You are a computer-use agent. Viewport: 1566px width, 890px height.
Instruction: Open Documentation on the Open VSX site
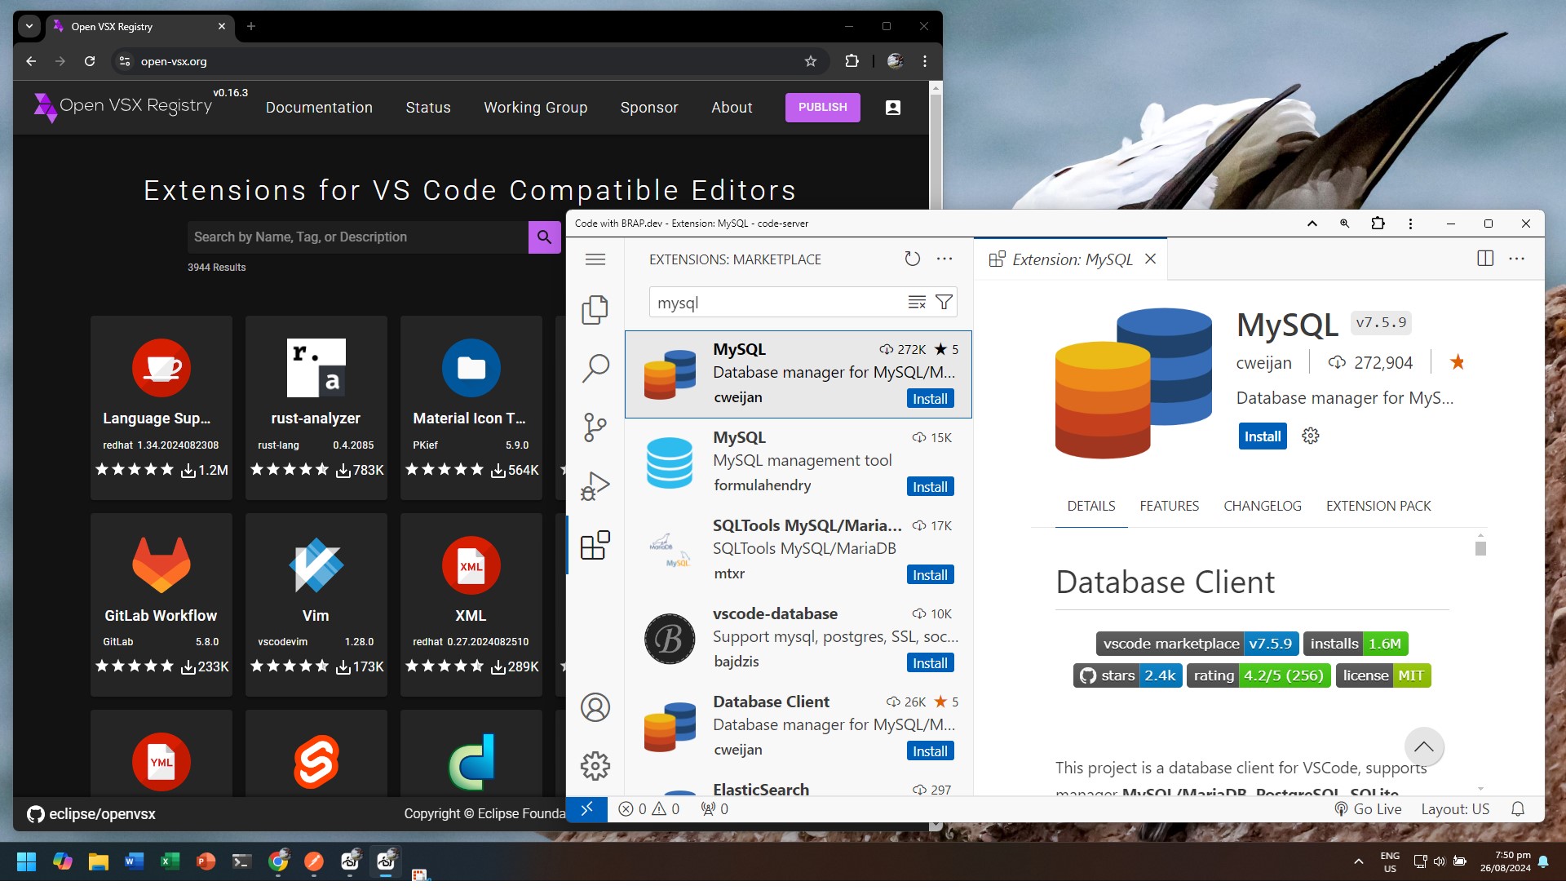pyautogui.click(x=319, y=107)
